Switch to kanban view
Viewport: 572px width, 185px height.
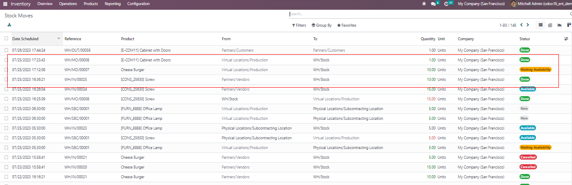(569, 25)
